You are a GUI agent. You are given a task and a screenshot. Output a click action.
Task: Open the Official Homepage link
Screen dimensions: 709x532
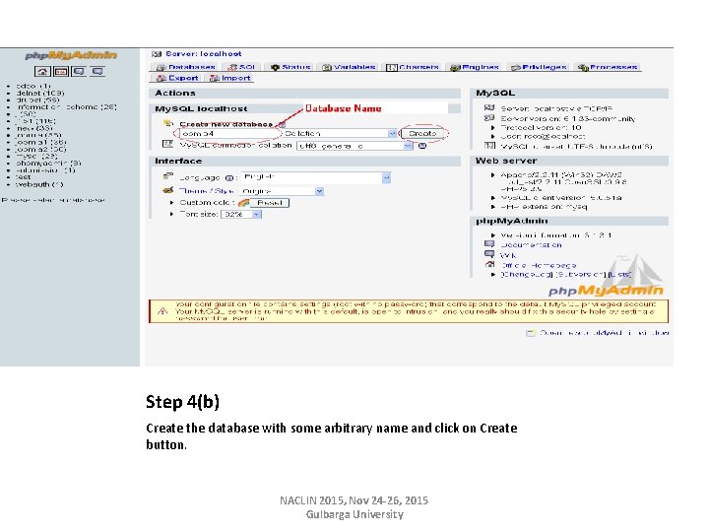pos(539,266)
